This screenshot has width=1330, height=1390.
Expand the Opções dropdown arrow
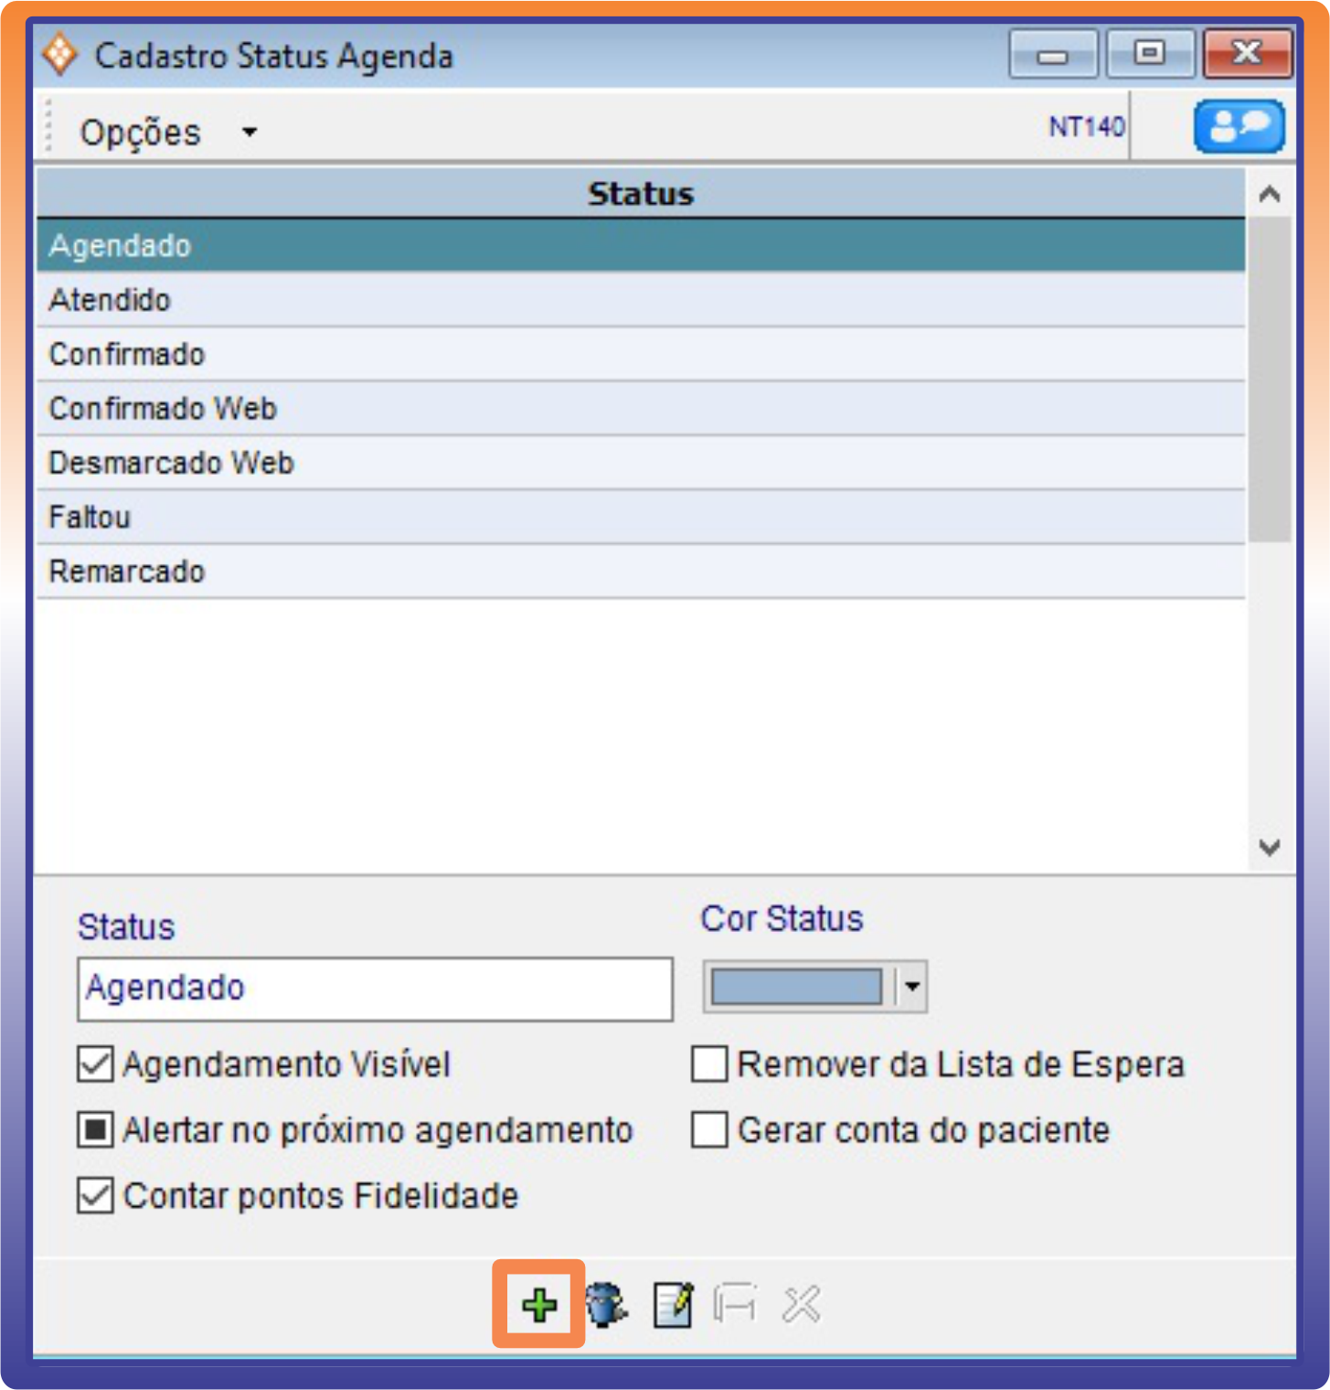(x=250, y=133)
